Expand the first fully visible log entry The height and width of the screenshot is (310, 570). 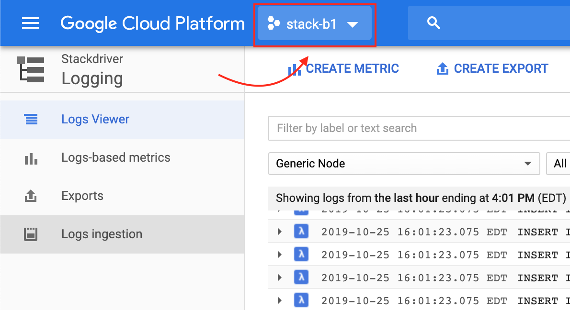pyautogui.click(x=279, y=232)
